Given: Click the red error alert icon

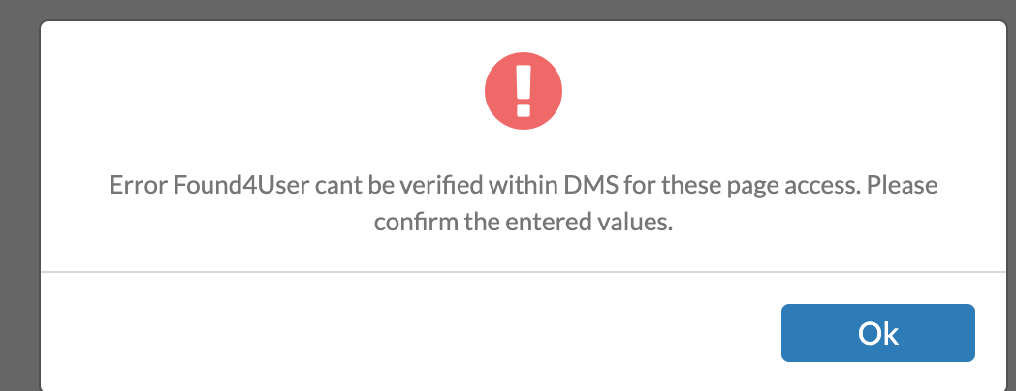Looking at the screenshot, I should coord(524,91).
